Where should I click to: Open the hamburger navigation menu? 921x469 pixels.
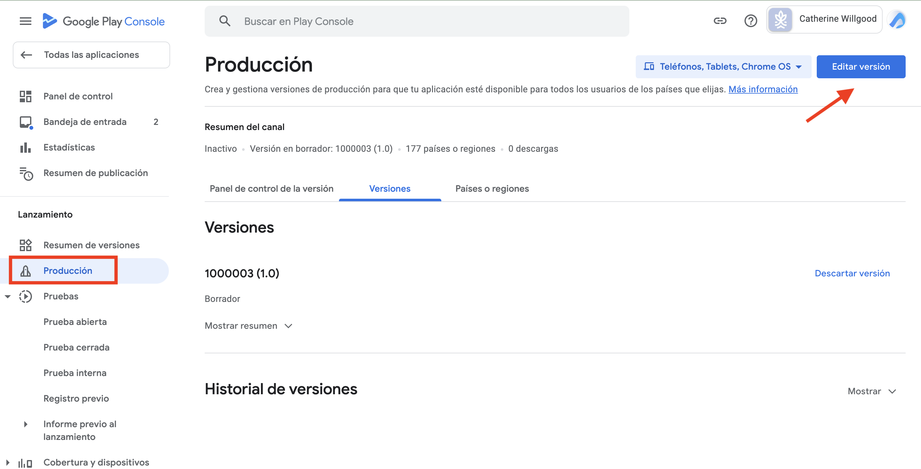click(25, 21)
